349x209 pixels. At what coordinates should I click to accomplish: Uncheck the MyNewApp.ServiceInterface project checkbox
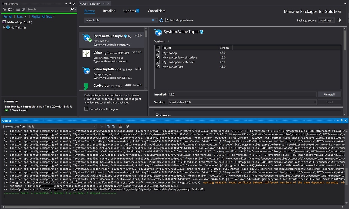point(158,57)
